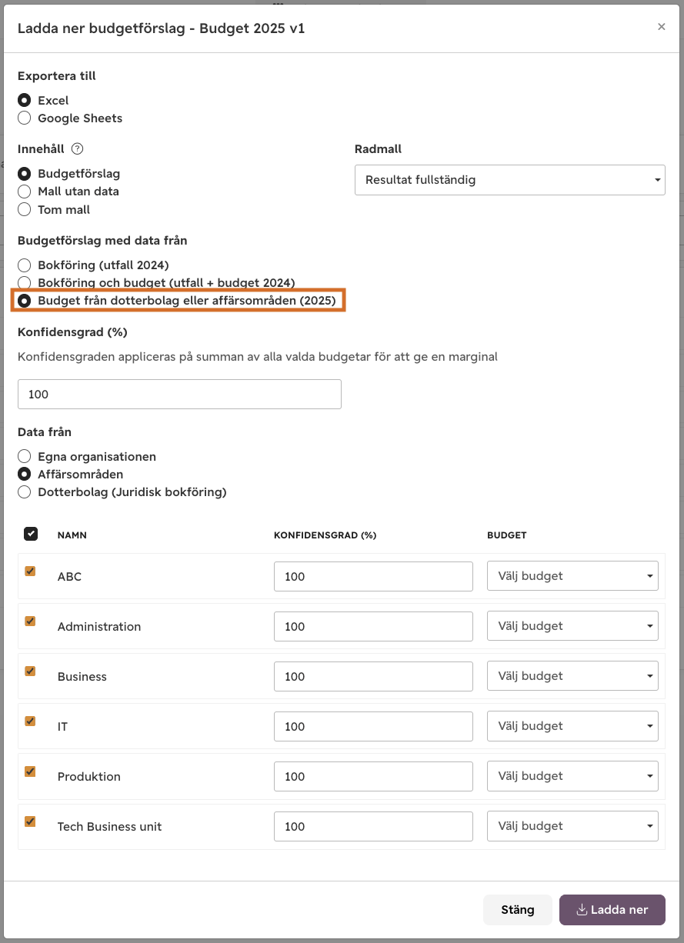Screen dimensions: 684x943
Task: Open the Radmall Resultat fullständig dropdown
Action: point(509,180)
